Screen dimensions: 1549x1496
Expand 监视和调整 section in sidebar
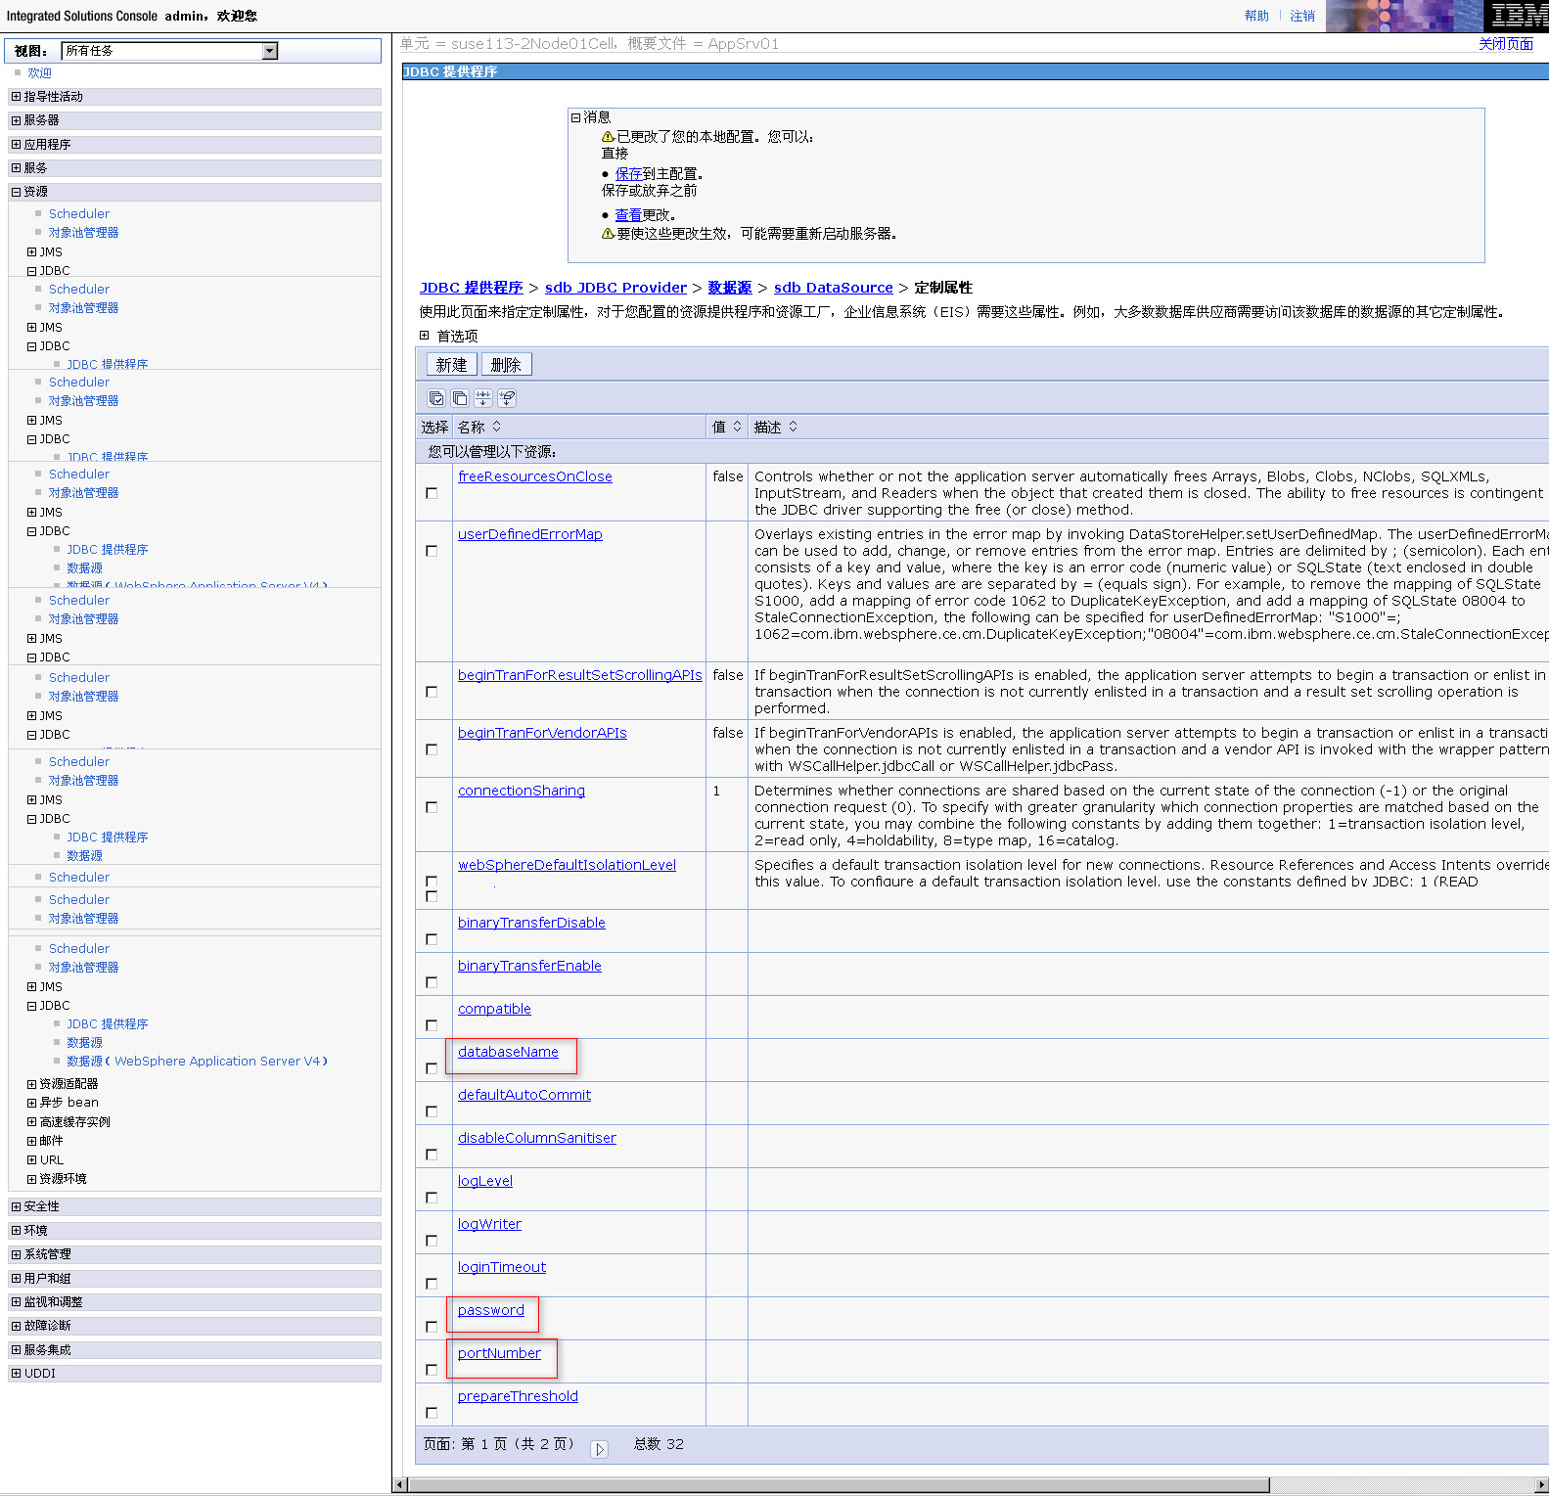[16, 1302]
